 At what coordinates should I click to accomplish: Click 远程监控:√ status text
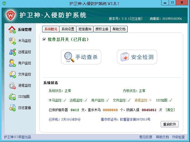coord(78,100)
